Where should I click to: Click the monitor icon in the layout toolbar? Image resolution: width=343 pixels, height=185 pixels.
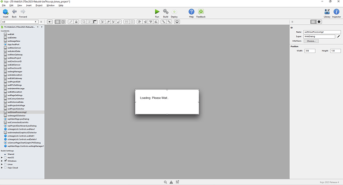[x=177, y=22]
